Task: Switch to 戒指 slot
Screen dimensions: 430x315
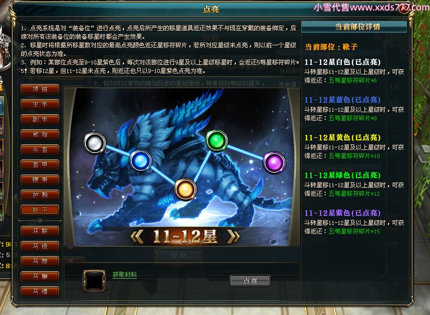Action: (x=40, y=134)
